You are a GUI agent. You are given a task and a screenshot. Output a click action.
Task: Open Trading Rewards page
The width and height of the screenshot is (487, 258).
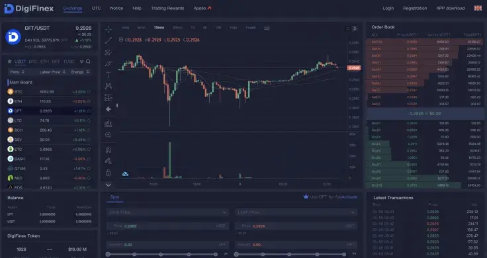click(167, 9)
